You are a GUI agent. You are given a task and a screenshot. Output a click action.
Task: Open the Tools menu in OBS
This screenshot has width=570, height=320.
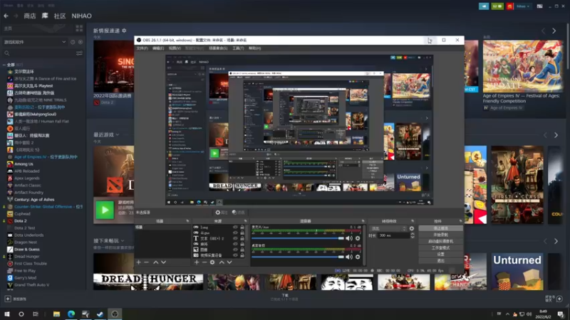(x=238, y=48)
